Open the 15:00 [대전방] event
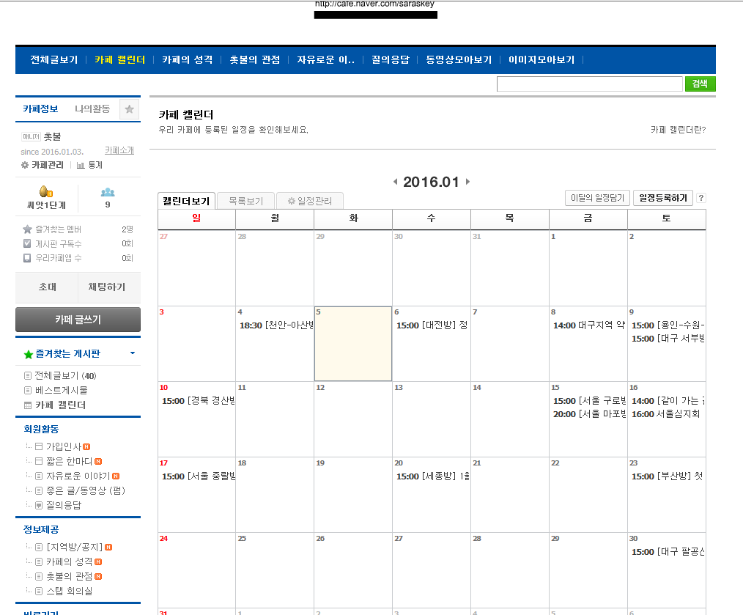This screenshot has width=743, height=615. point(432,325)
